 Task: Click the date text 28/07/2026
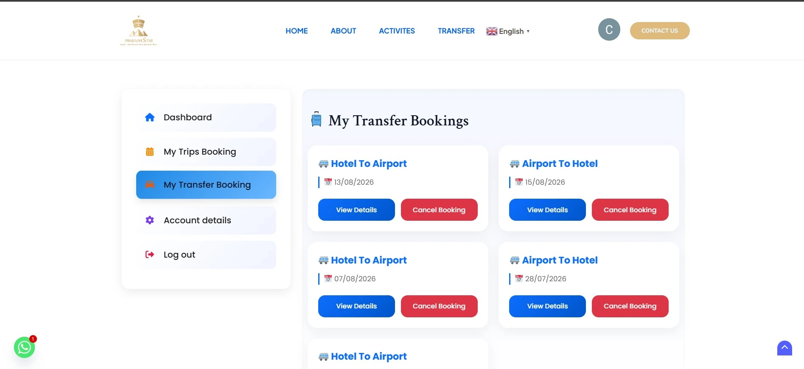[x=546, y=279]
